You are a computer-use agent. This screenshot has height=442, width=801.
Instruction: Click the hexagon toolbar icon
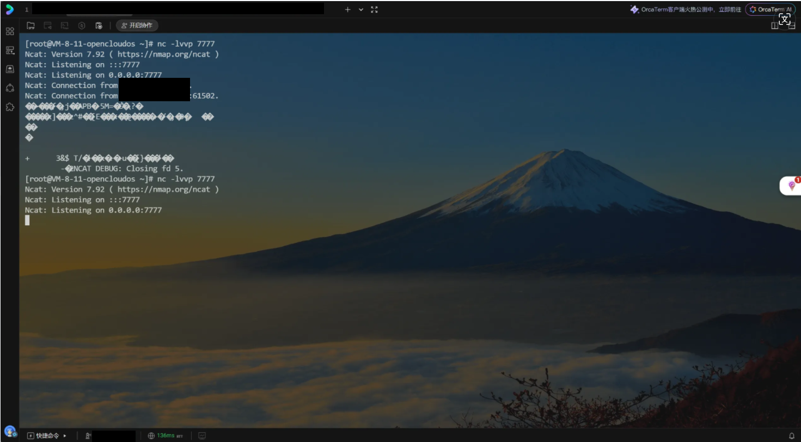(x=82, y=26)
